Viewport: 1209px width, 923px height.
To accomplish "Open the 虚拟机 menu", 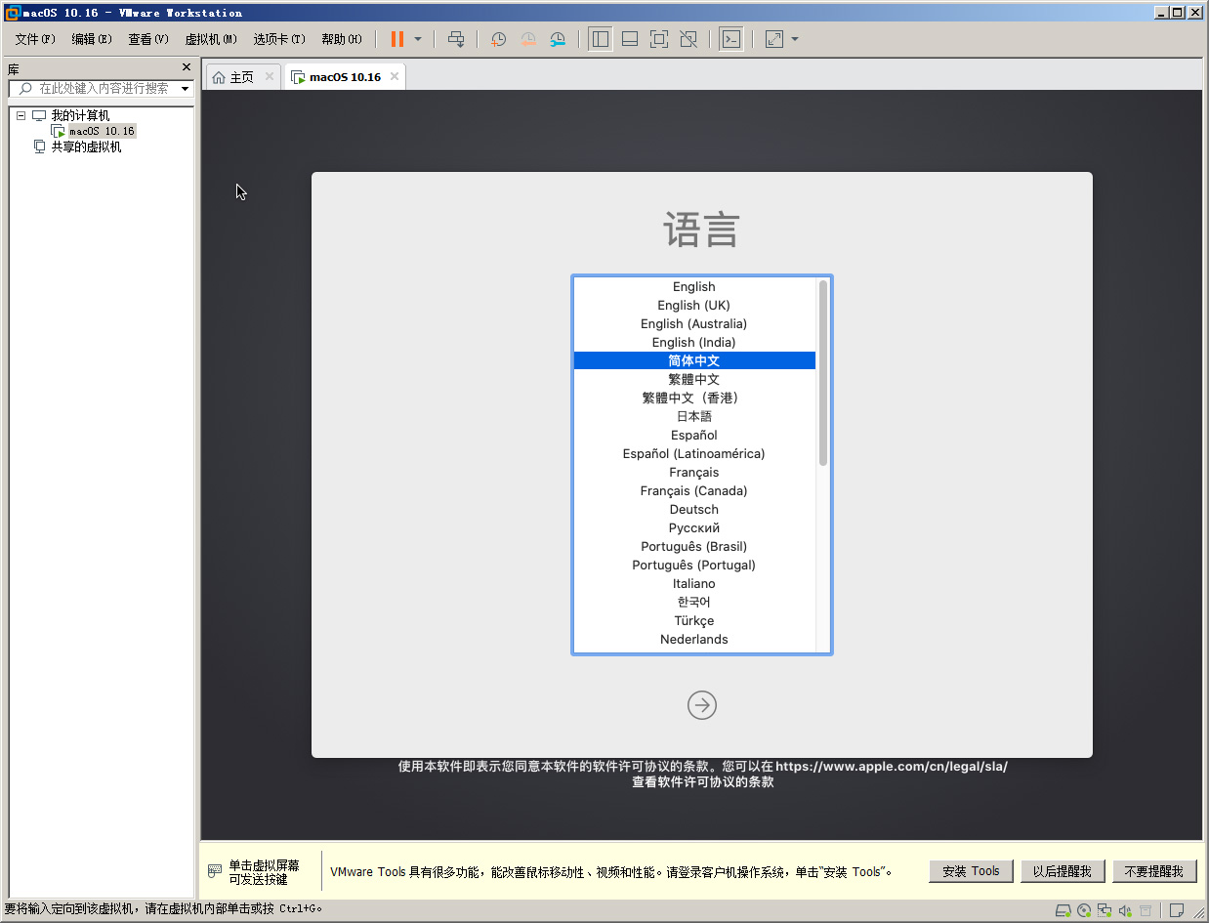I will point(211,39).
